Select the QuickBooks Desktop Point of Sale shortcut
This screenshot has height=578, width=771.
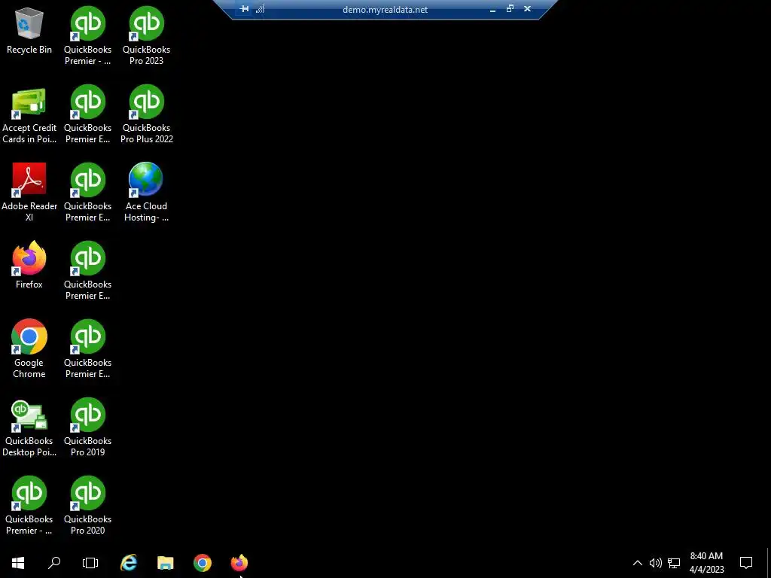point(29,427)
